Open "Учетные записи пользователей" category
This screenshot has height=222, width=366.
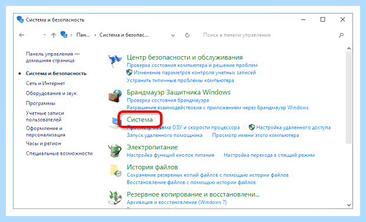coord(45,116)
